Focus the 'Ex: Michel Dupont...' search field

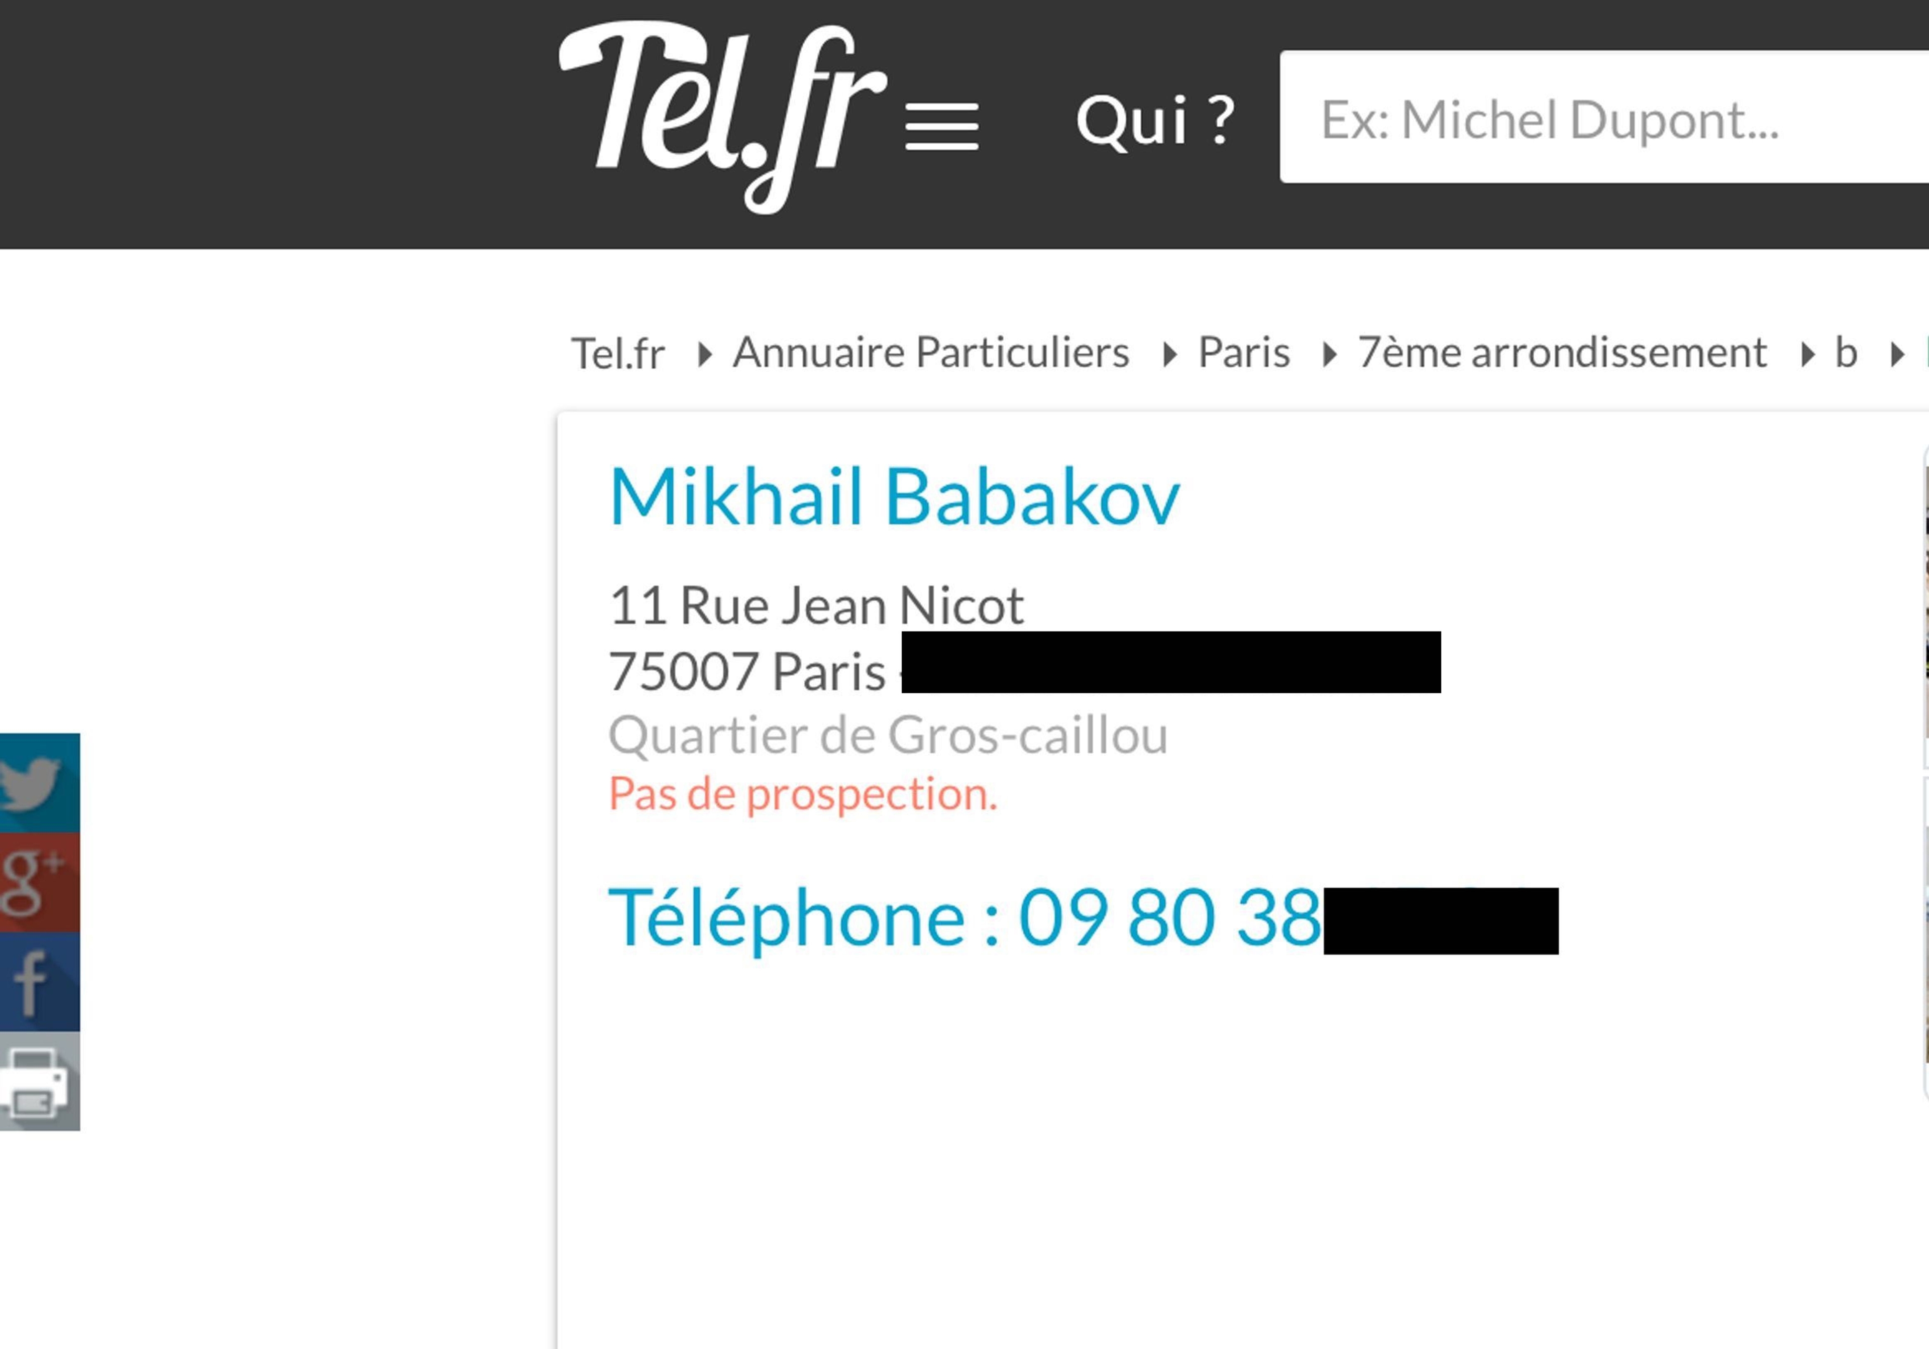click(x=1596, y=118)
